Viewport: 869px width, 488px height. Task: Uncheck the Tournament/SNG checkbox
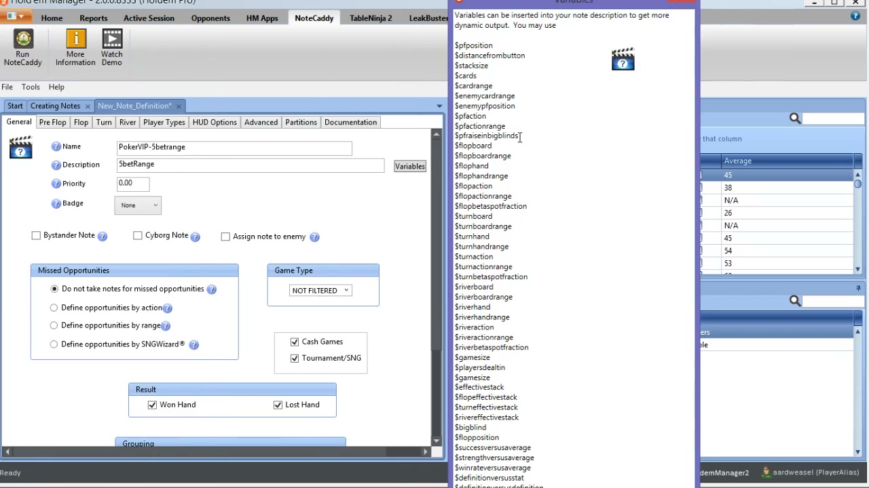coord(295,359)
